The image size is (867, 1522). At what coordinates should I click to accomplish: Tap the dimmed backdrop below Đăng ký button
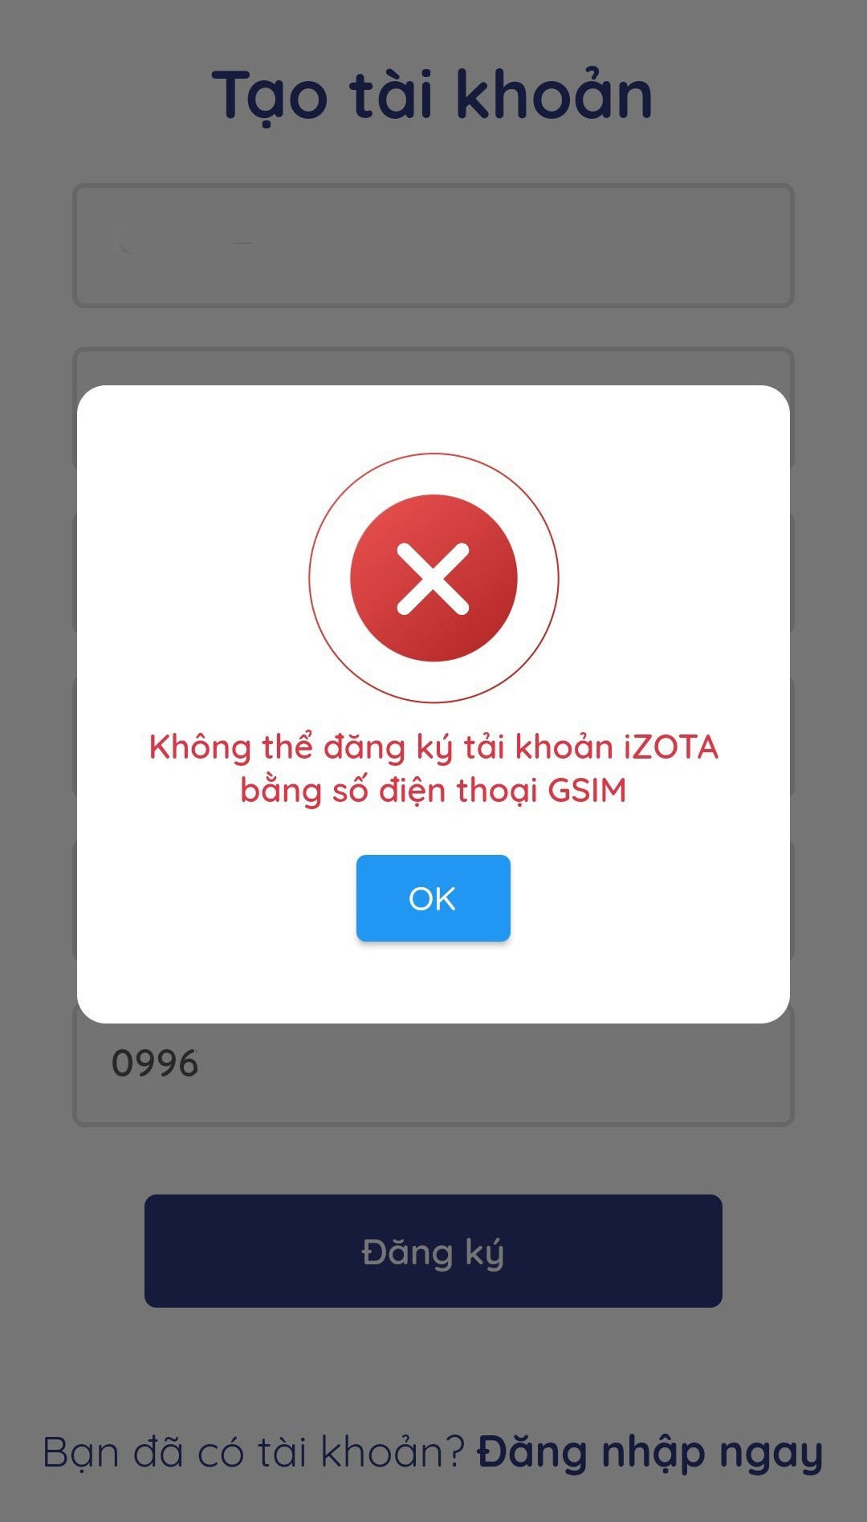433,1365
